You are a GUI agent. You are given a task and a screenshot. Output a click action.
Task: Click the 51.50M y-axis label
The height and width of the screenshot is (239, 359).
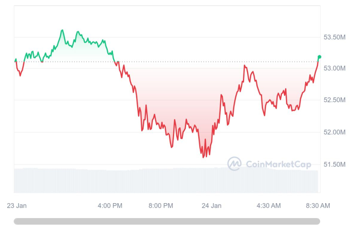[335, 164]
